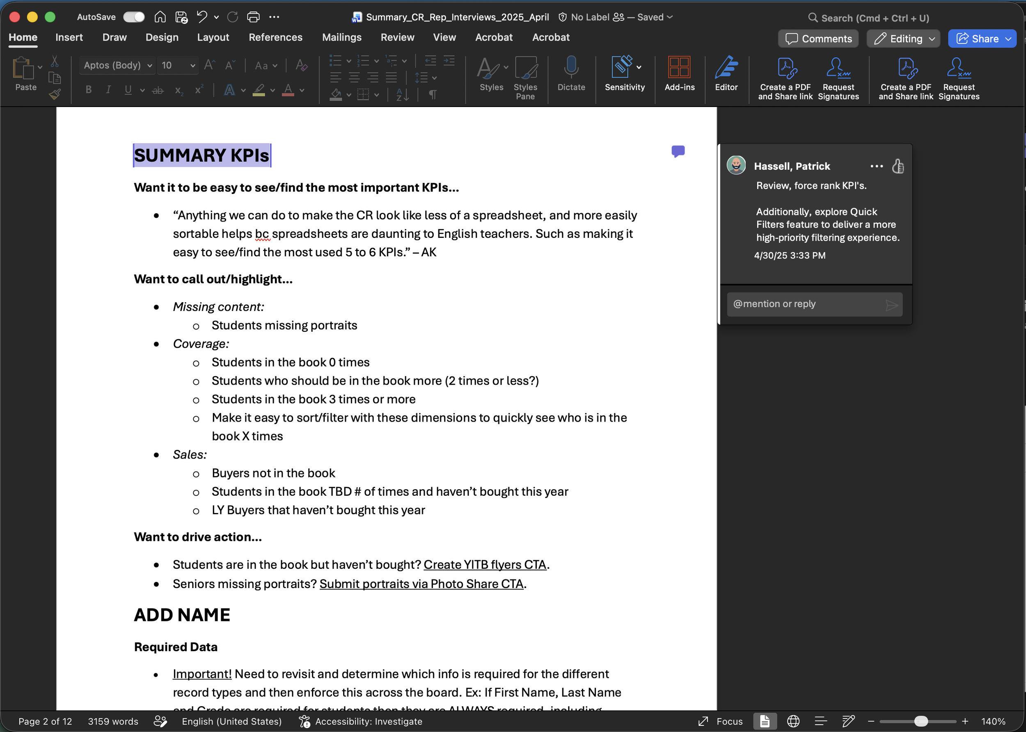The width and height of the screenshot is (1026, 732).
Task: Click the zoom slider handle
Action: point(921,721)
